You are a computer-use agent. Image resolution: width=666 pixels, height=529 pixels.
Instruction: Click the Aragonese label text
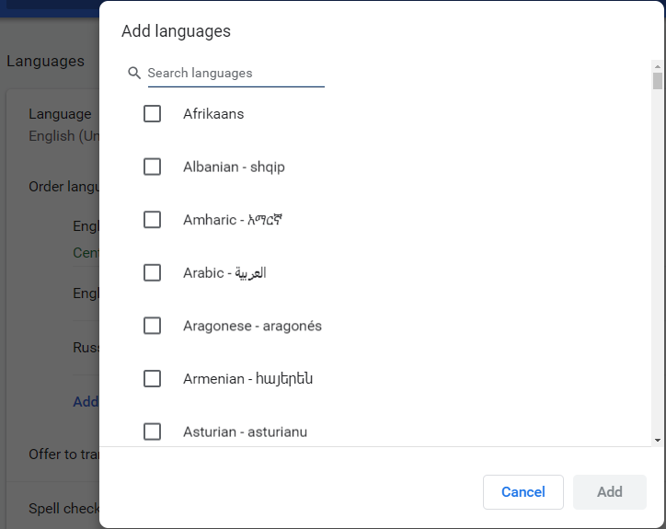coord(252,326)
